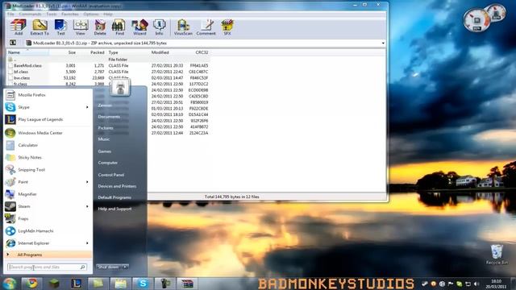Sort by the Name column header

28,52
